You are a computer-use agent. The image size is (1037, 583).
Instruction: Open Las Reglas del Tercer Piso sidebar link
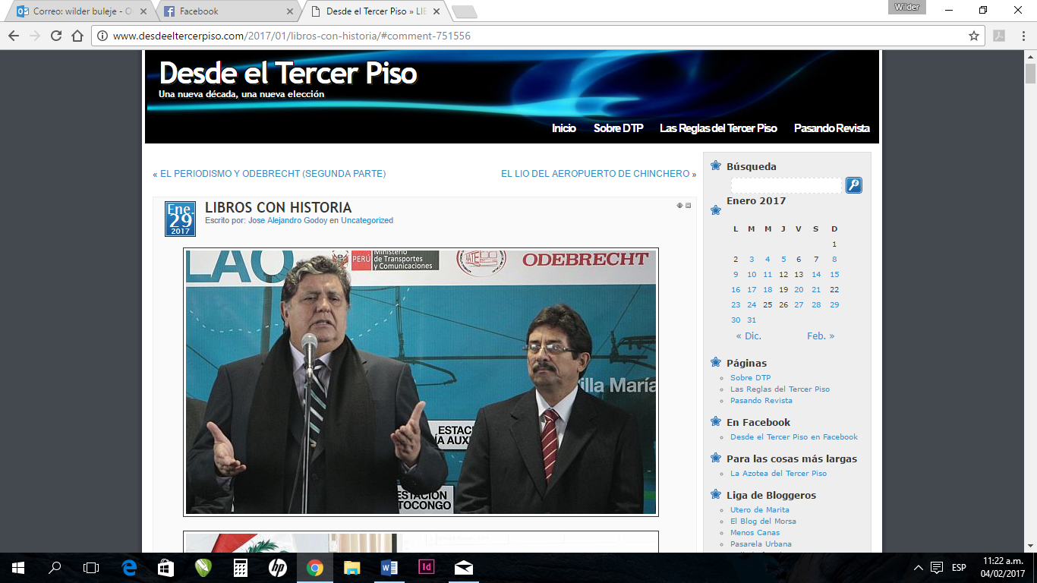[x=780, y=389]
